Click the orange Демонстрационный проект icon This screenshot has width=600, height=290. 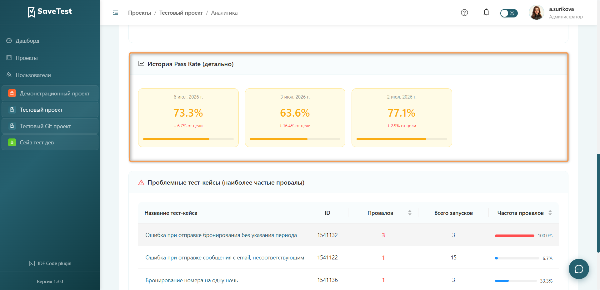pyautogui.click(x=12, y=93)
